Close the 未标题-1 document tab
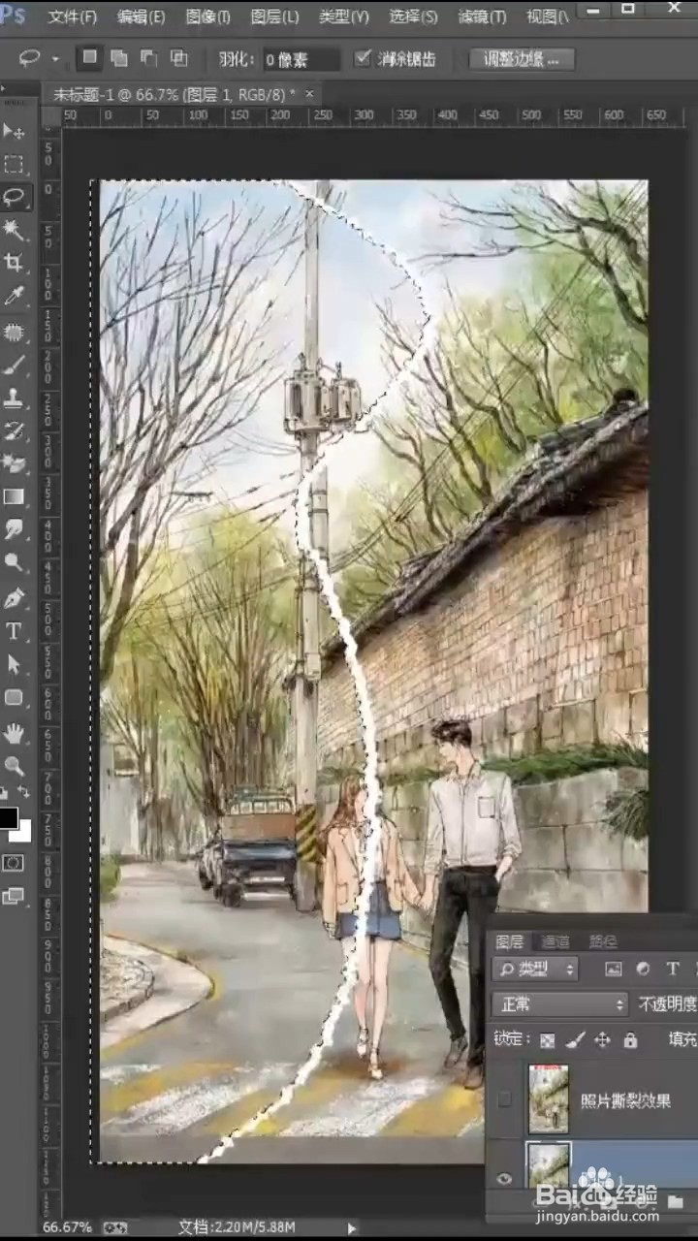Image resolution: width=698 pixels, height=1241 pixels. pyautogui.click(x=309, y=94)
